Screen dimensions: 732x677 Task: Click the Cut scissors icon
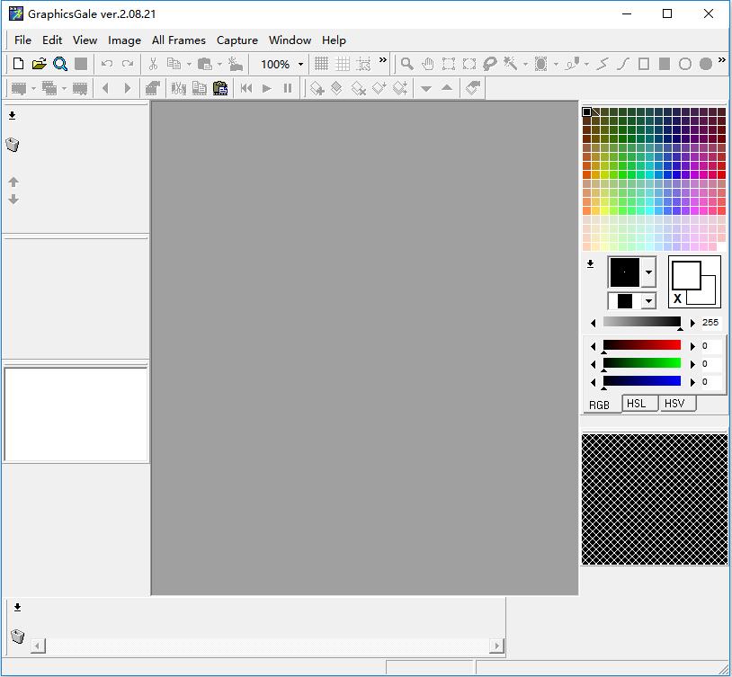coord(153,64)
